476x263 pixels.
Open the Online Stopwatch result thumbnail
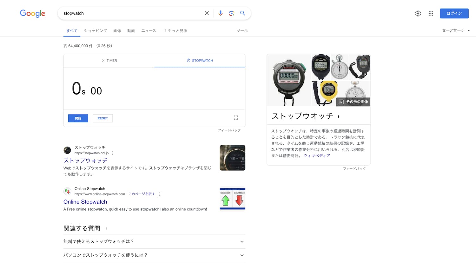click(x=232, y=198)
